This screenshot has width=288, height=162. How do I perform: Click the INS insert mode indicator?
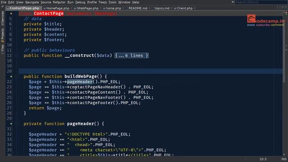click(x=284, y=159)
